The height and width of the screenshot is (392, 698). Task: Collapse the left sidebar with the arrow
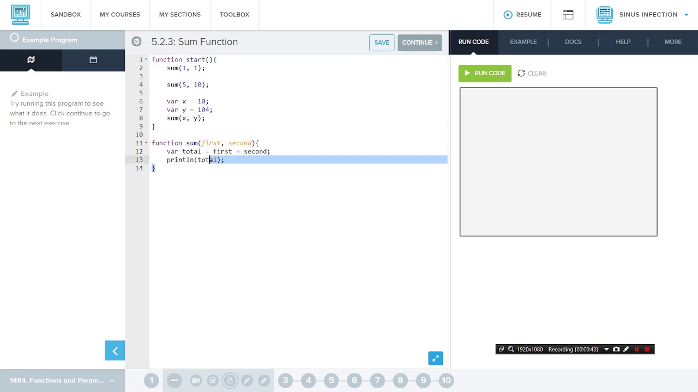click(115, 351)
